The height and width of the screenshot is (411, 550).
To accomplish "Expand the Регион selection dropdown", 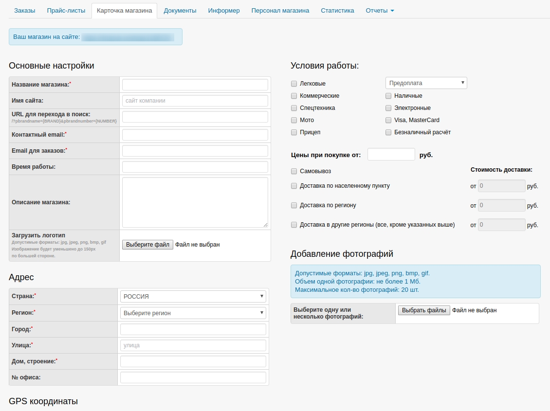I will click(193, 313).
